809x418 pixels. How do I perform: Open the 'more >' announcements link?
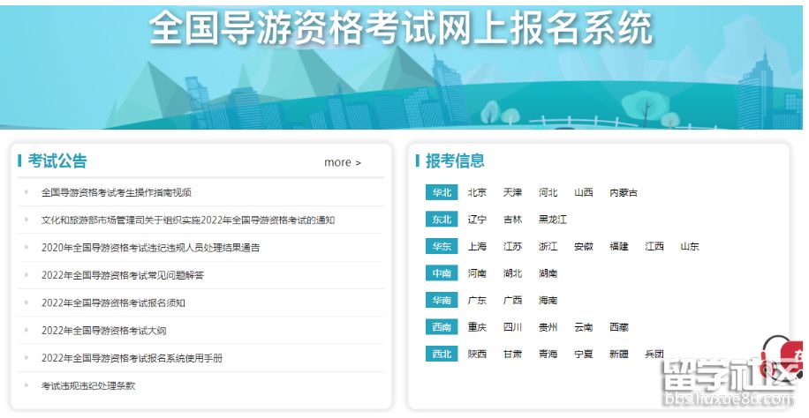tap(342, 162)
